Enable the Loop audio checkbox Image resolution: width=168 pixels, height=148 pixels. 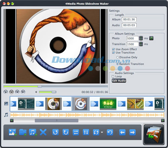tap(113, 76)
